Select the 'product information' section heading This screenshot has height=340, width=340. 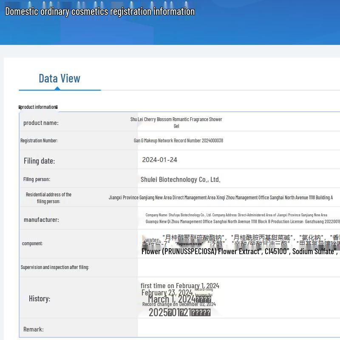pyautogui.click(x=38, y=107)
